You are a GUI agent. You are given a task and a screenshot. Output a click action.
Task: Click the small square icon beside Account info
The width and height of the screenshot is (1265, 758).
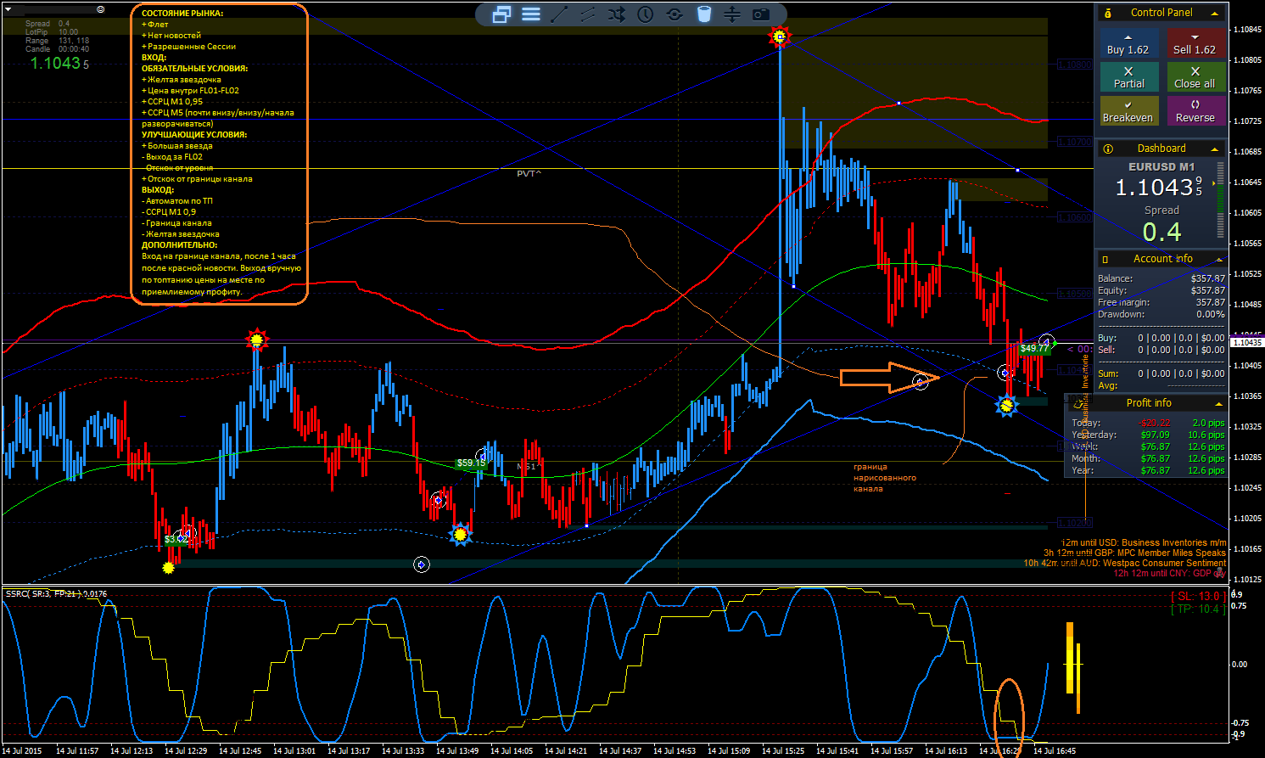click(1105, 259)
